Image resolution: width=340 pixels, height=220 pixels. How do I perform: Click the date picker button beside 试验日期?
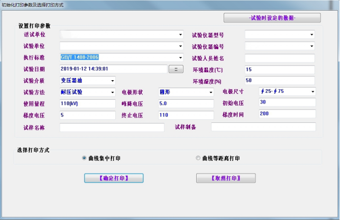[176, 69]
